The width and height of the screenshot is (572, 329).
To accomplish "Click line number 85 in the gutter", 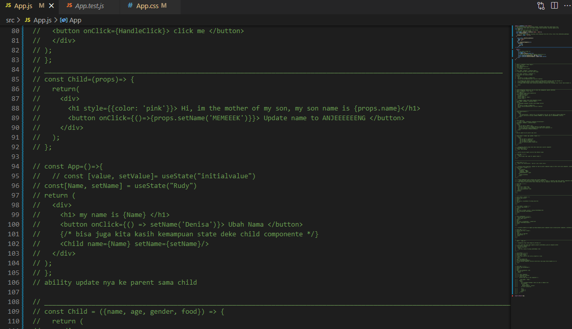I will [x=15, y=79].
